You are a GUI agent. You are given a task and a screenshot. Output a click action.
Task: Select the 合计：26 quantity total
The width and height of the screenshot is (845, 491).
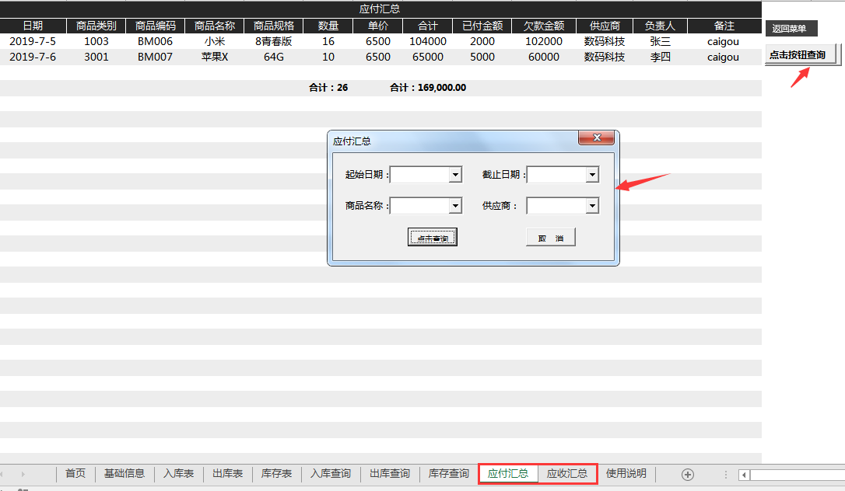tap(328, 88)
